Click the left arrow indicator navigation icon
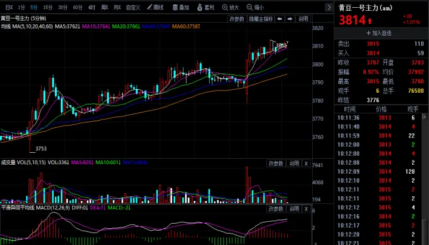429x245 pixels. pyautogui.click(x=280, y=19)
